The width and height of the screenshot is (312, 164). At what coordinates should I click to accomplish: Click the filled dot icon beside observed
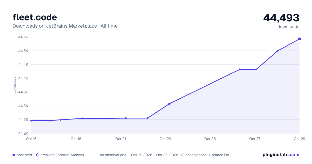[x=14, y=155]
